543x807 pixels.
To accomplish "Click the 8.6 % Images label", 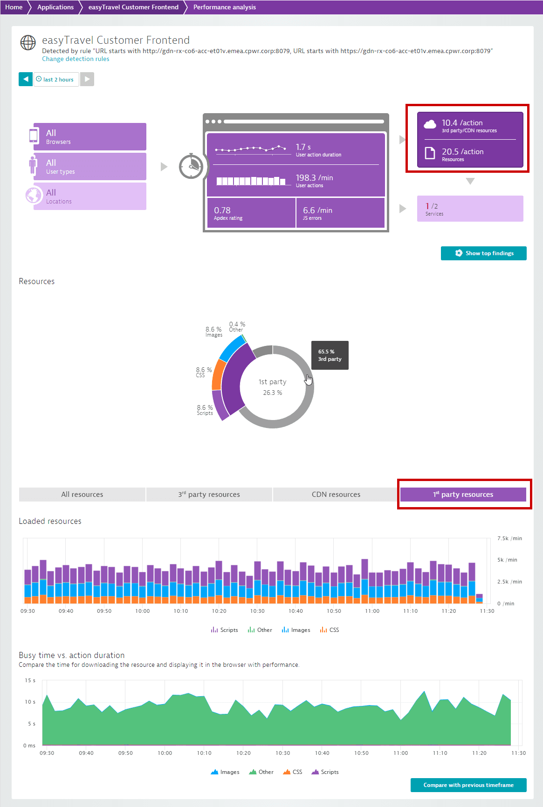I will (x=214, y=332).
